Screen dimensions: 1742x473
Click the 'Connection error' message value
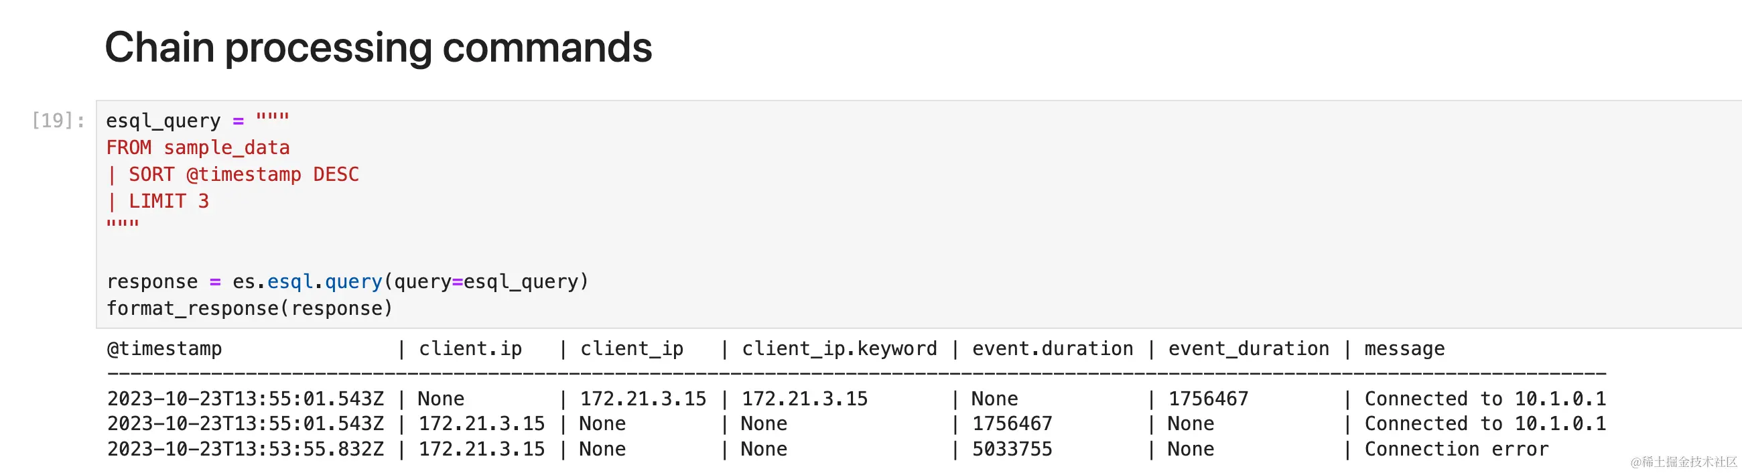1456,449
